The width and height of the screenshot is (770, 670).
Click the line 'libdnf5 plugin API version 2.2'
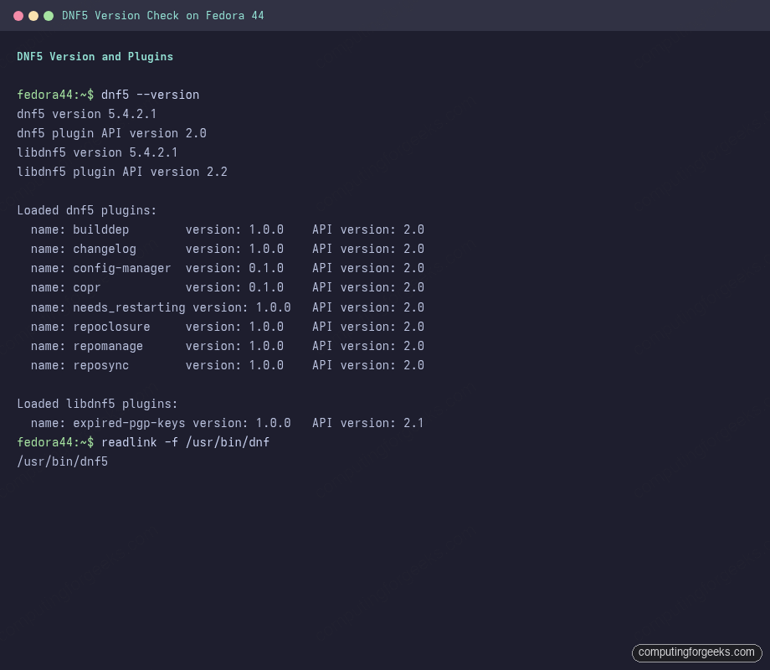coord(122,172)
